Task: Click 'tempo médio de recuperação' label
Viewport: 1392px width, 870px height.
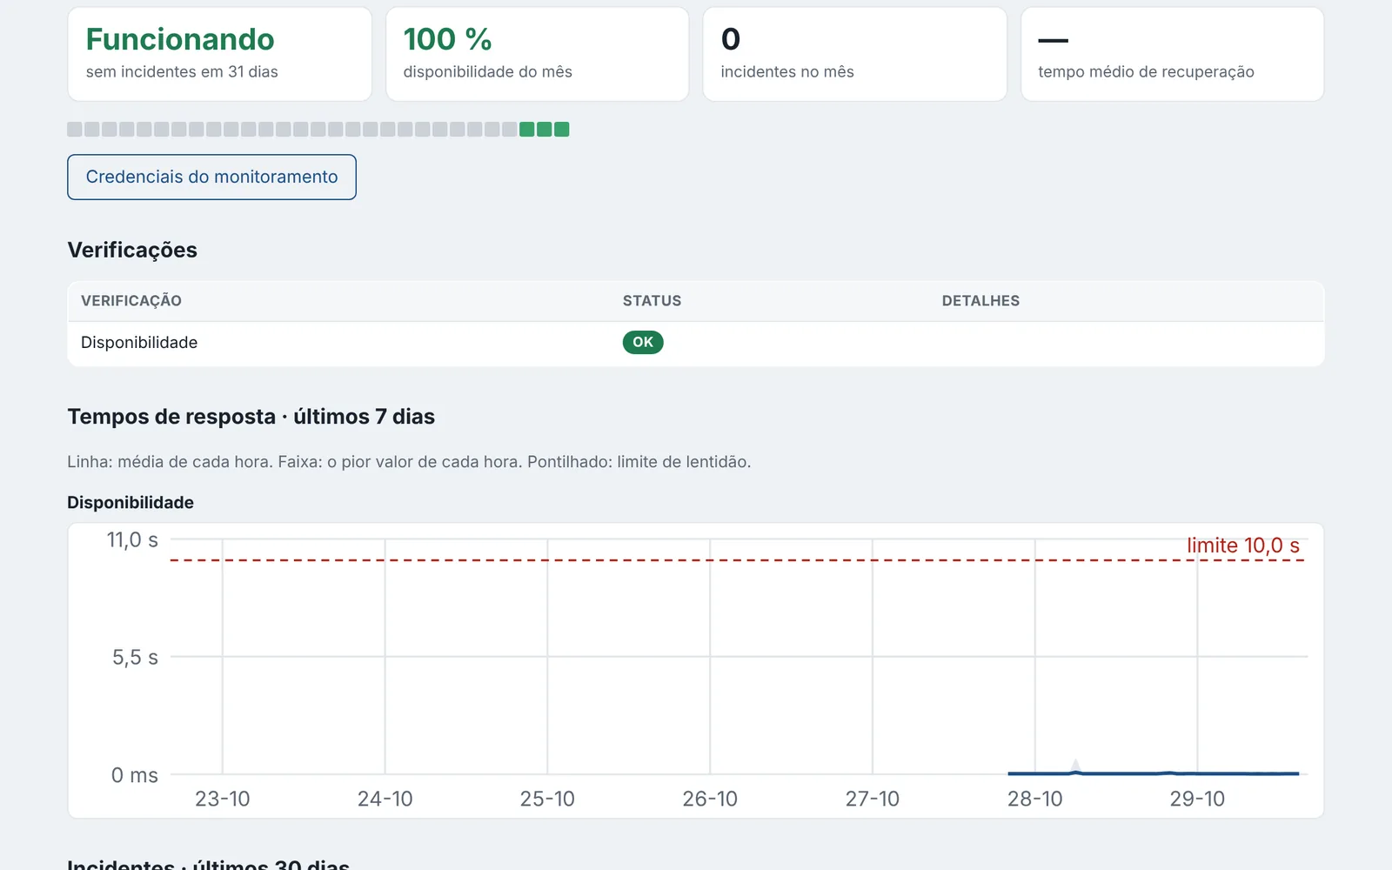Action: (x=1146, y=71)
